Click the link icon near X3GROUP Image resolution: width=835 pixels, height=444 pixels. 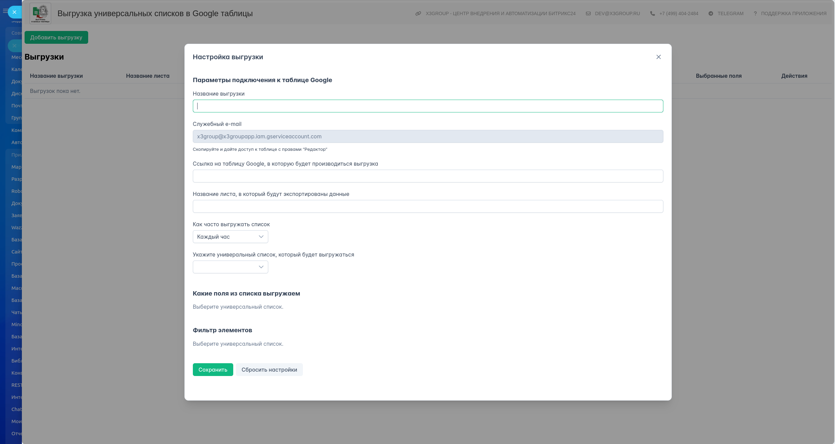click(x=418, y=13)
